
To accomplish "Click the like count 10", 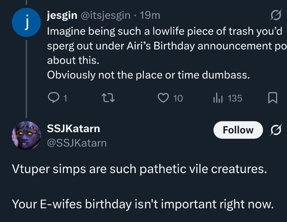I will (178, 98).
